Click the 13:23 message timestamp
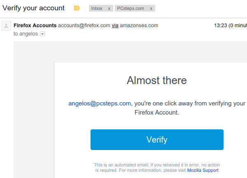The width and height of the screenshot is (247, 178). pos(221,26)
